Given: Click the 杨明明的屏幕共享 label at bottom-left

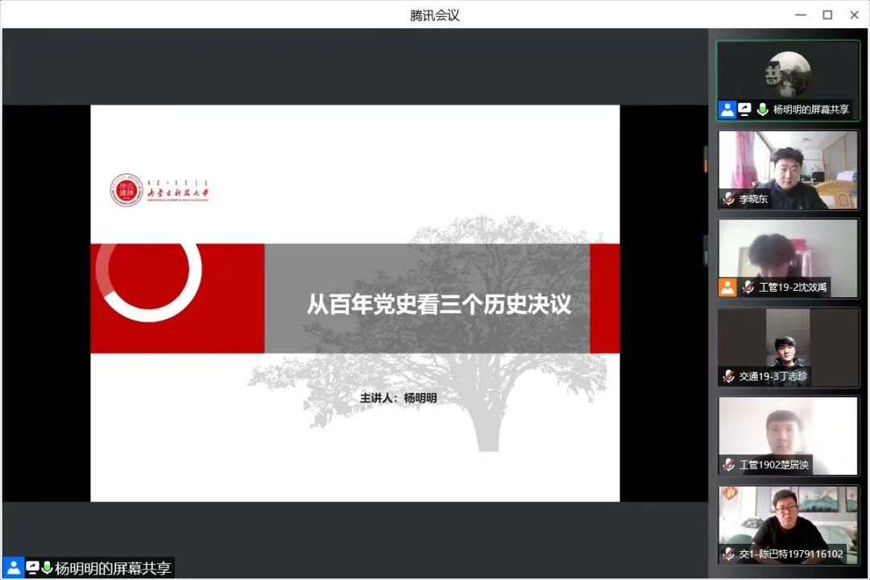Looking at the screenshot, I should (113, 568).
